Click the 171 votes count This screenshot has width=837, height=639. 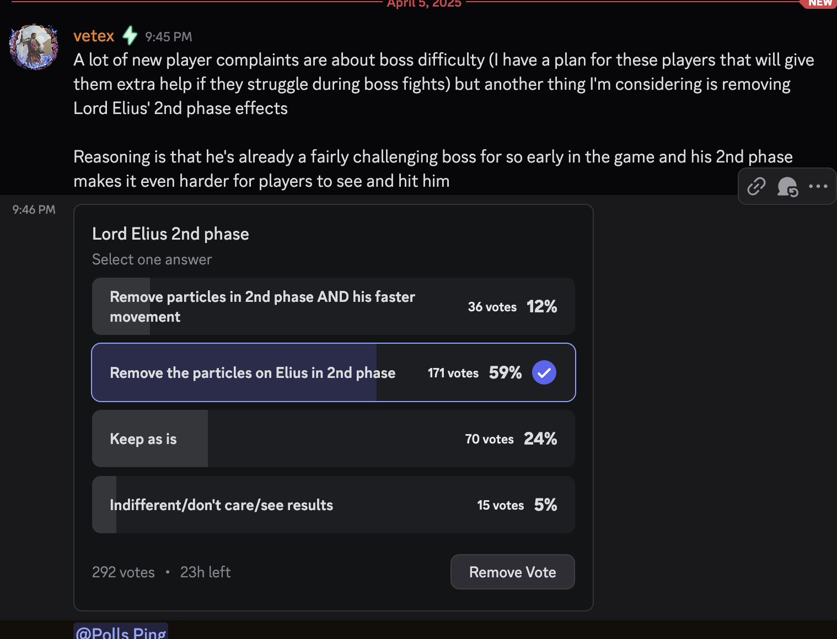coord(453,373)
